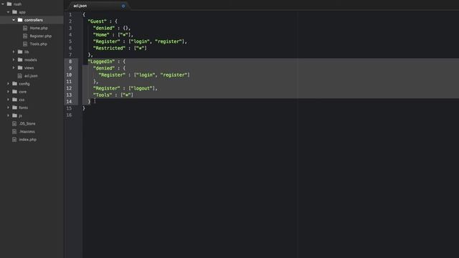This screenshot has height=258, width=459.
Task: Expand the css folder arrow
Action: pyautogui.click(x=8, y=100)
